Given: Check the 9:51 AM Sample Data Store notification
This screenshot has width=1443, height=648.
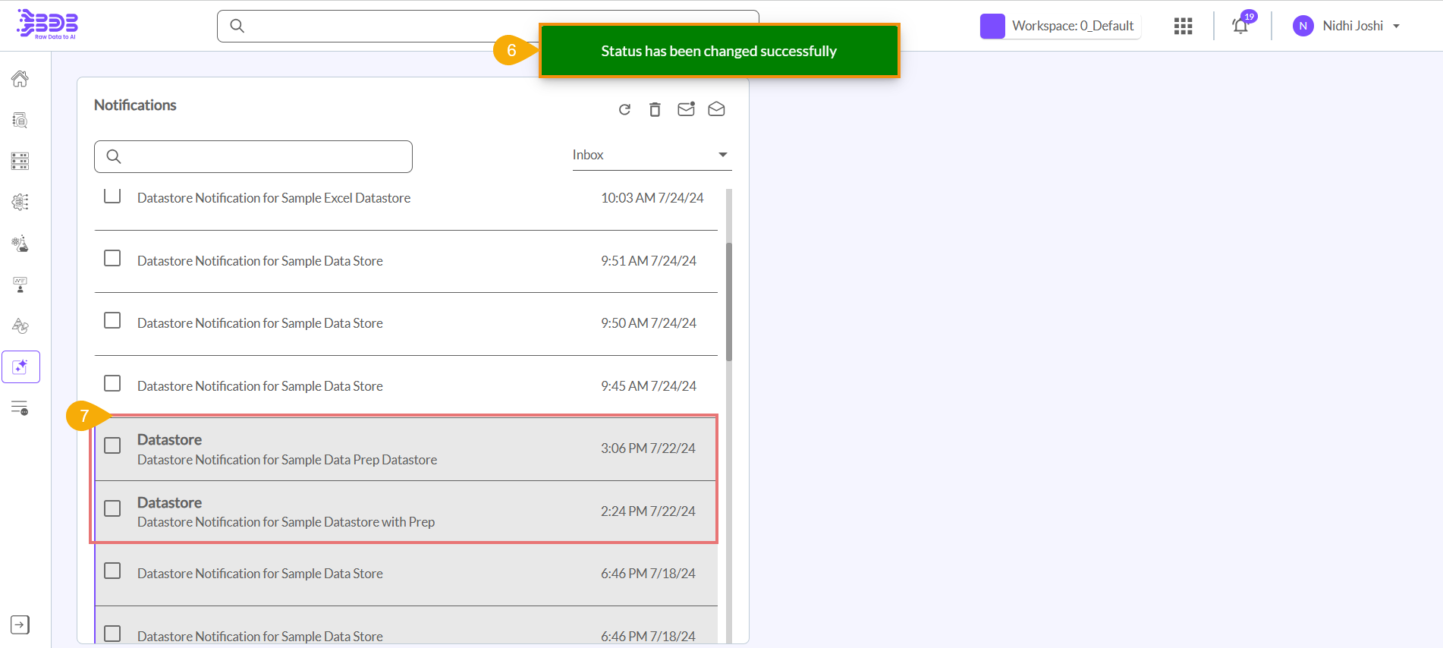Looking at the screenshot, I should 112,259.
